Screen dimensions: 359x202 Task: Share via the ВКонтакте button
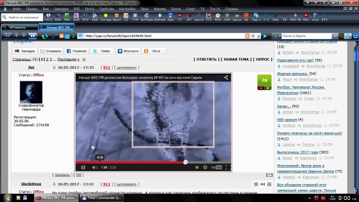[128, 51]
